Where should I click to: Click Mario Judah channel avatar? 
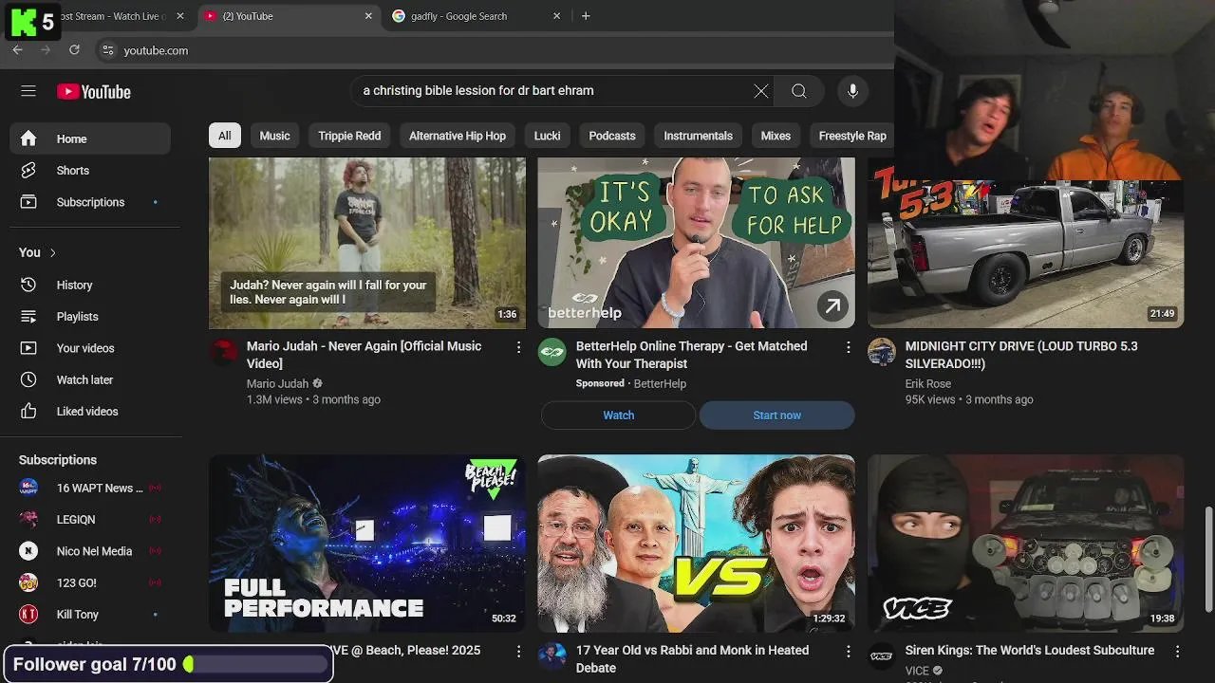(x=223, y=352)
